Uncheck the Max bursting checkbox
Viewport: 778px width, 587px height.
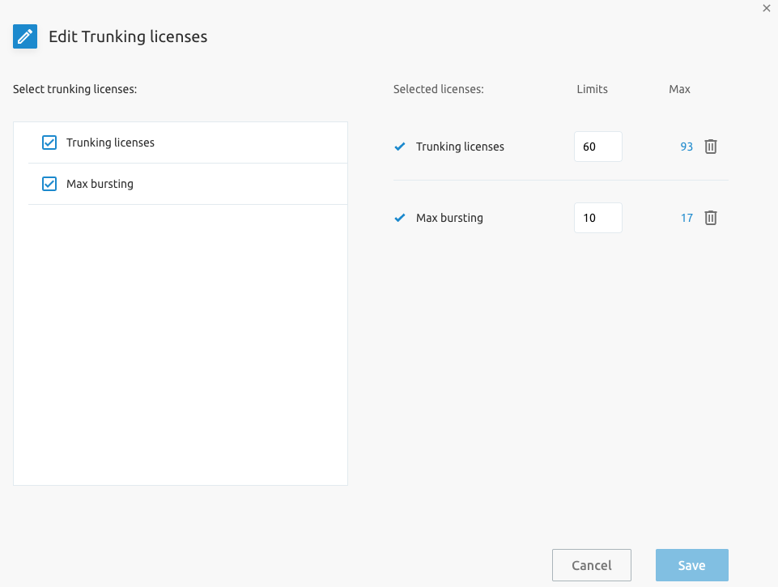tap(49, 183)
